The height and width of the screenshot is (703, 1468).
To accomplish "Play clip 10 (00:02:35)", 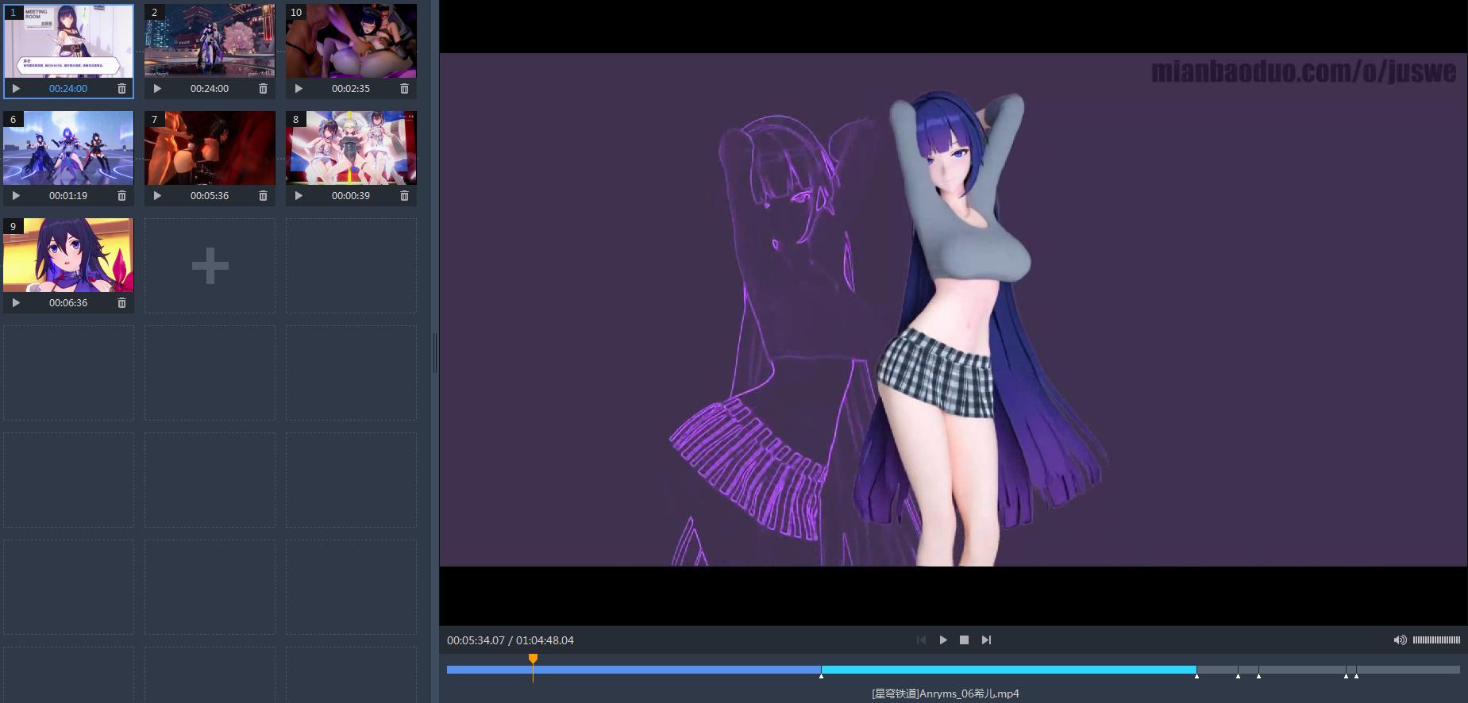I will (299, 89).
